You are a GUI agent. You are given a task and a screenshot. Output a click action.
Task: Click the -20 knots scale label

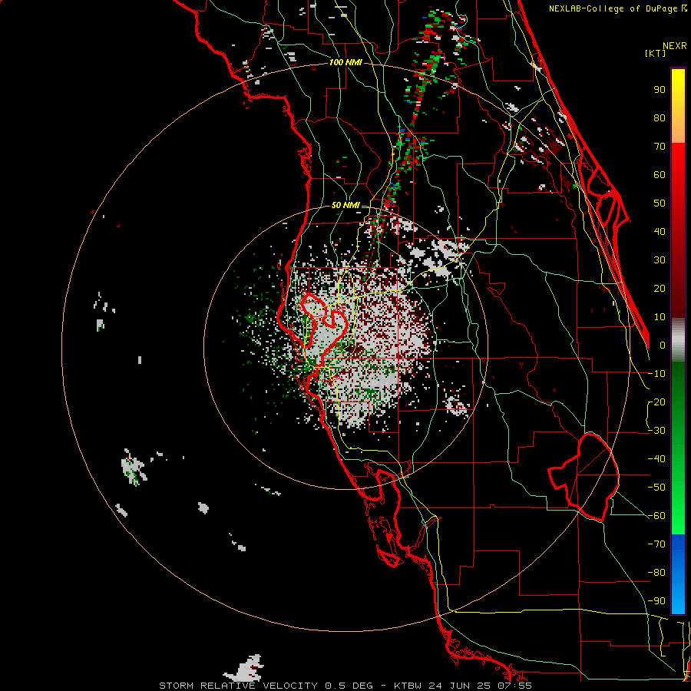tap(656, 402)
